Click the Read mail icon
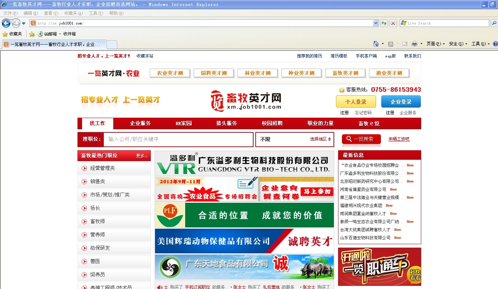The width and height of the screenshot is (498, 289). coord(404,44)
